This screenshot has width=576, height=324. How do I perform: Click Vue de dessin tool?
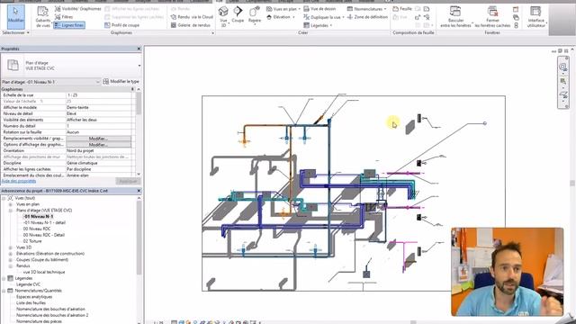click(x=319, y=9)
